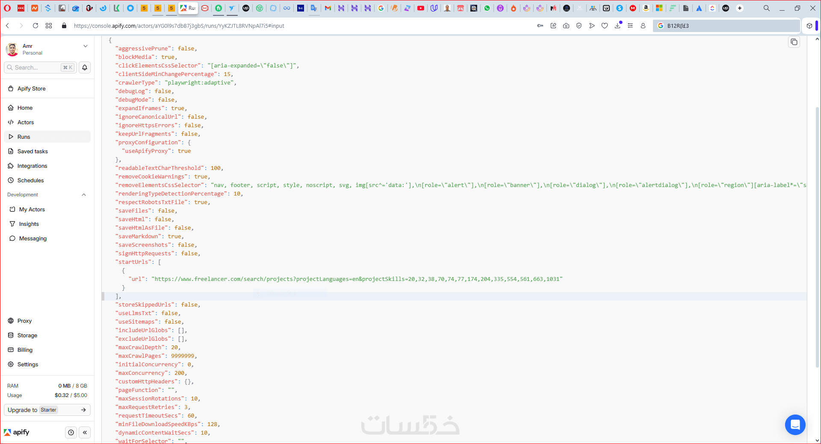Open Messaging page

pyautogui.click(x=47, y=238)
